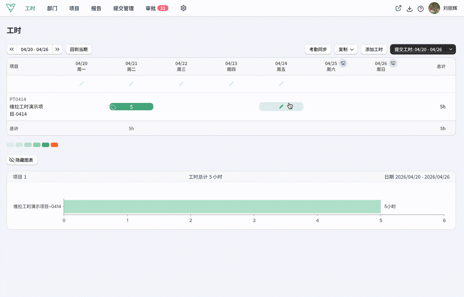Screen dimensions: 464x297
Task: Hide the chart with 隐藏图表 button
Action: pos(22,160)
